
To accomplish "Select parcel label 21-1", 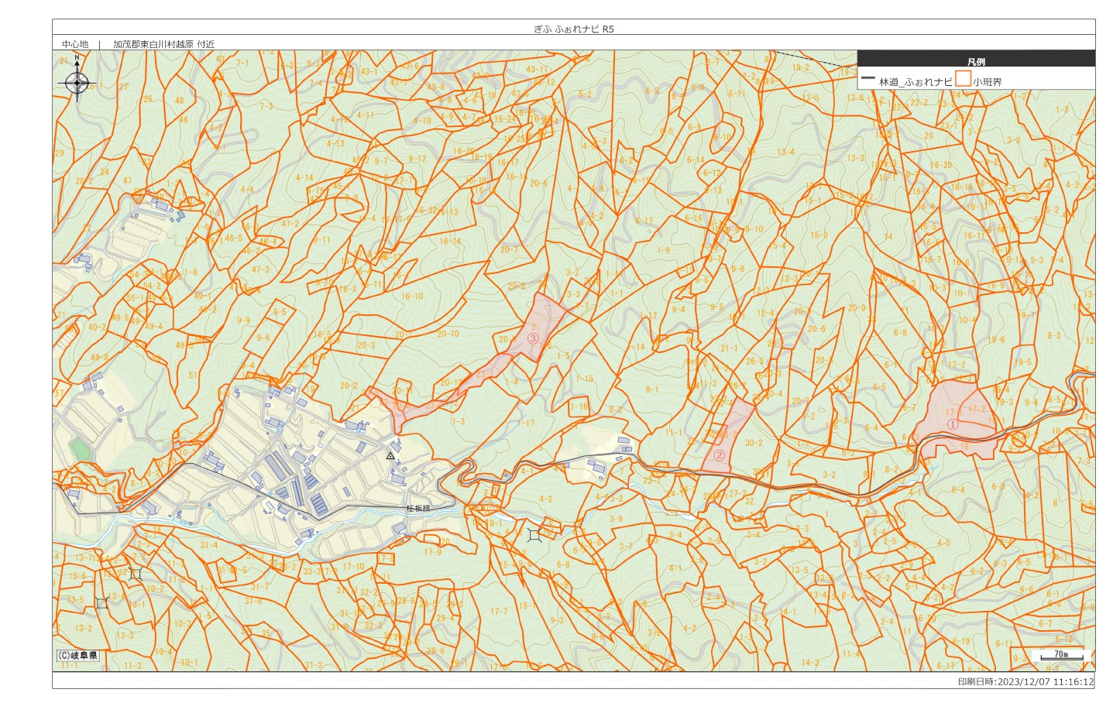I will tap(729, 348).
